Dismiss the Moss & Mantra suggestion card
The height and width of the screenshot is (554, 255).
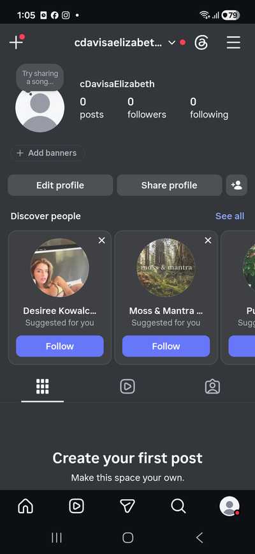208,240
